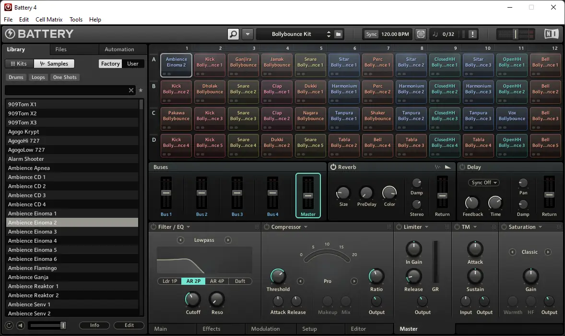The image size is (565, 336).
Task: Open the Cell Matrix menu
Action: tap(49, 20)
